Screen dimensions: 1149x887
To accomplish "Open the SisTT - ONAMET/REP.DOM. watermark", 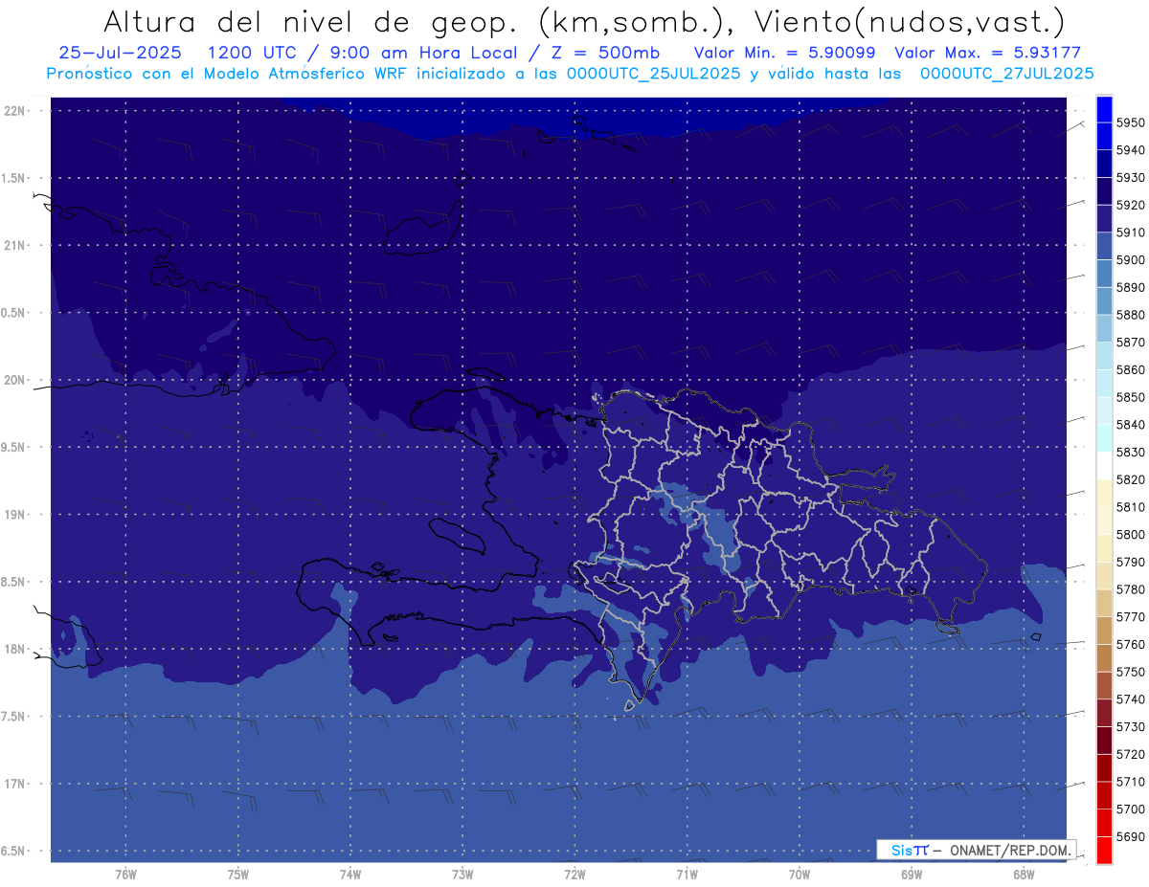I will pos(975,850).
